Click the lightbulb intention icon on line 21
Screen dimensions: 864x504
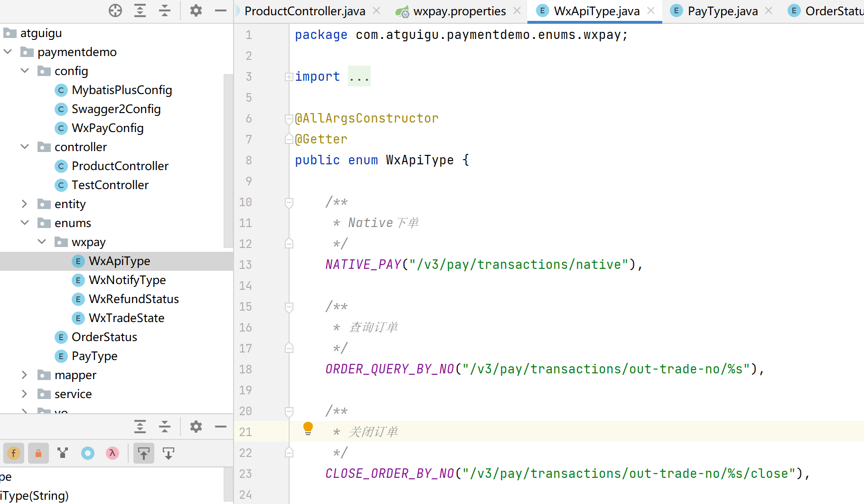click(308, 428)
